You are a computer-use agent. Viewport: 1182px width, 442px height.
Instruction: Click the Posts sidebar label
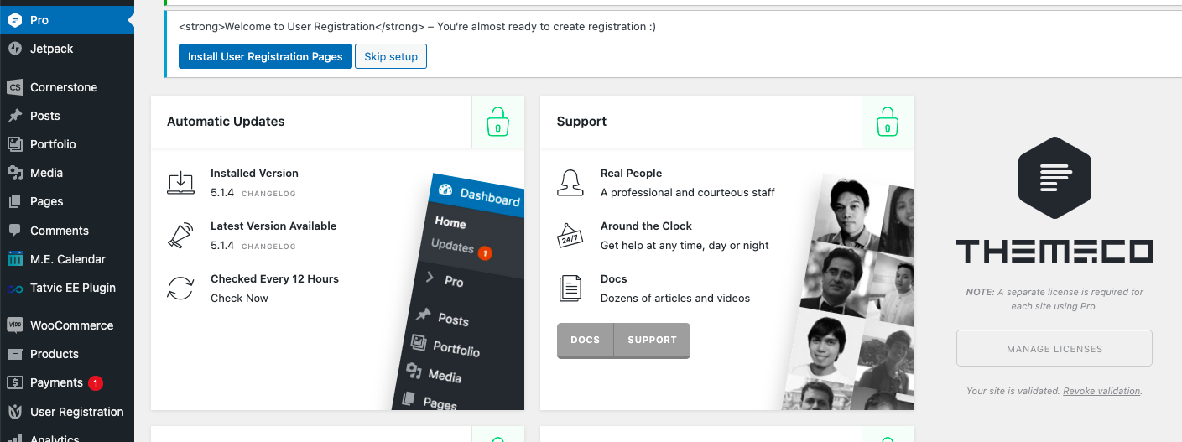45,116
